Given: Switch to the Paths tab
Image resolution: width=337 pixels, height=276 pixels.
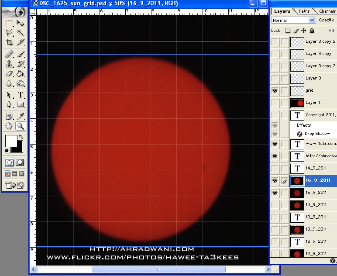Looking at the screenshot, I should coord(304,11).
